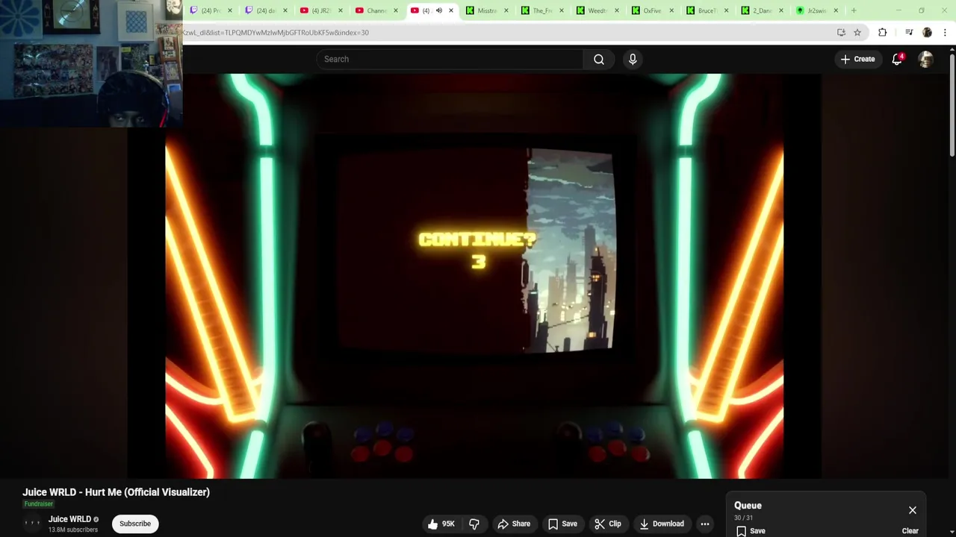
Task: Click the '13.8M subscribers' text
Action: point(73,530)
